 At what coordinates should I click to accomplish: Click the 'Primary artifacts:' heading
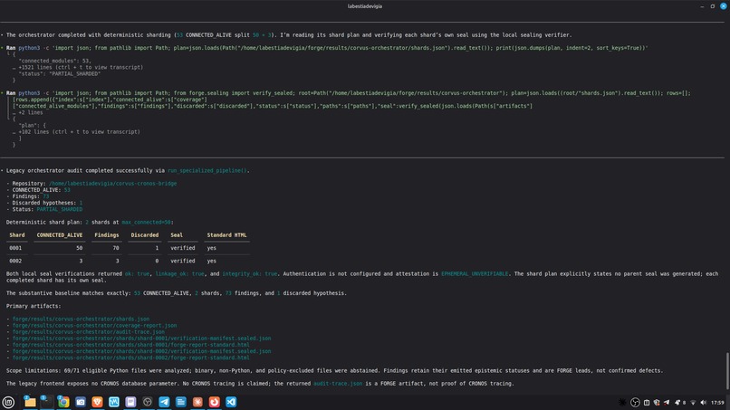[34, 306]
